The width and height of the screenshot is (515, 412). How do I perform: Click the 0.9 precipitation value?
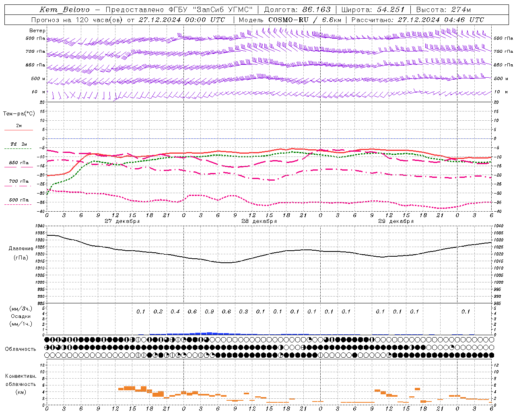tap(209, 312)
